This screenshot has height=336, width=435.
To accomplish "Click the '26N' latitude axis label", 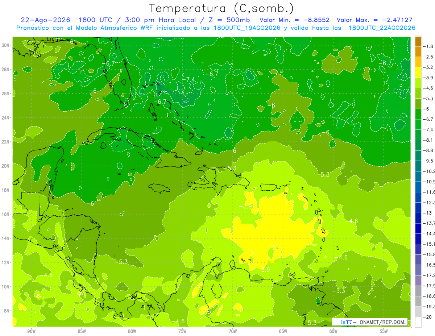I will 6,94.
